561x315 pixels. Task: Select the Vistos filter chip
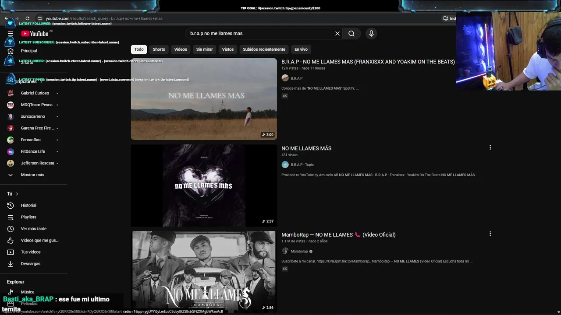pyautogui.click(x=228, y=49)
